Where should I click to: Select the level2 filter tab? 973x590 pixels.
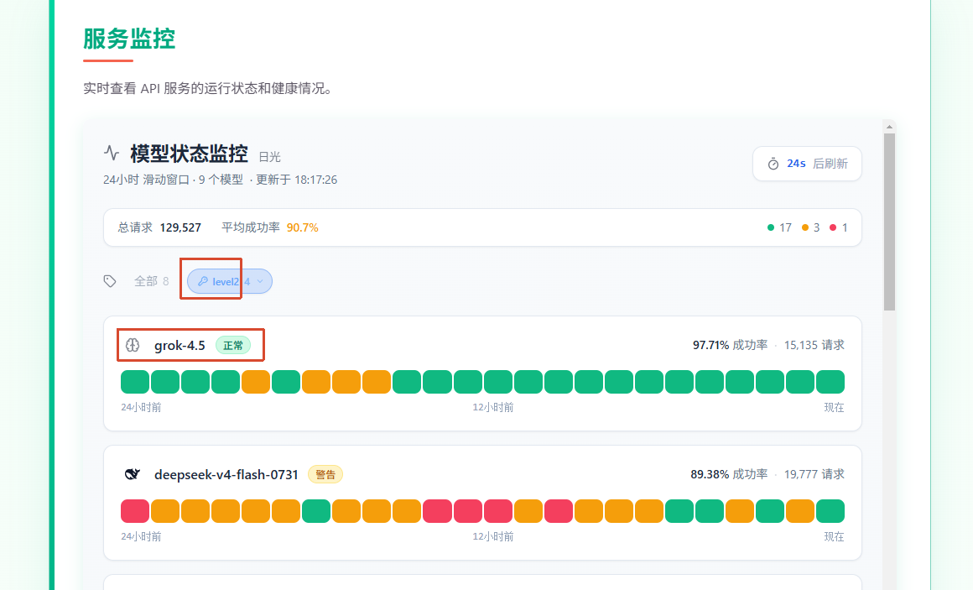[x=230, y=281]
